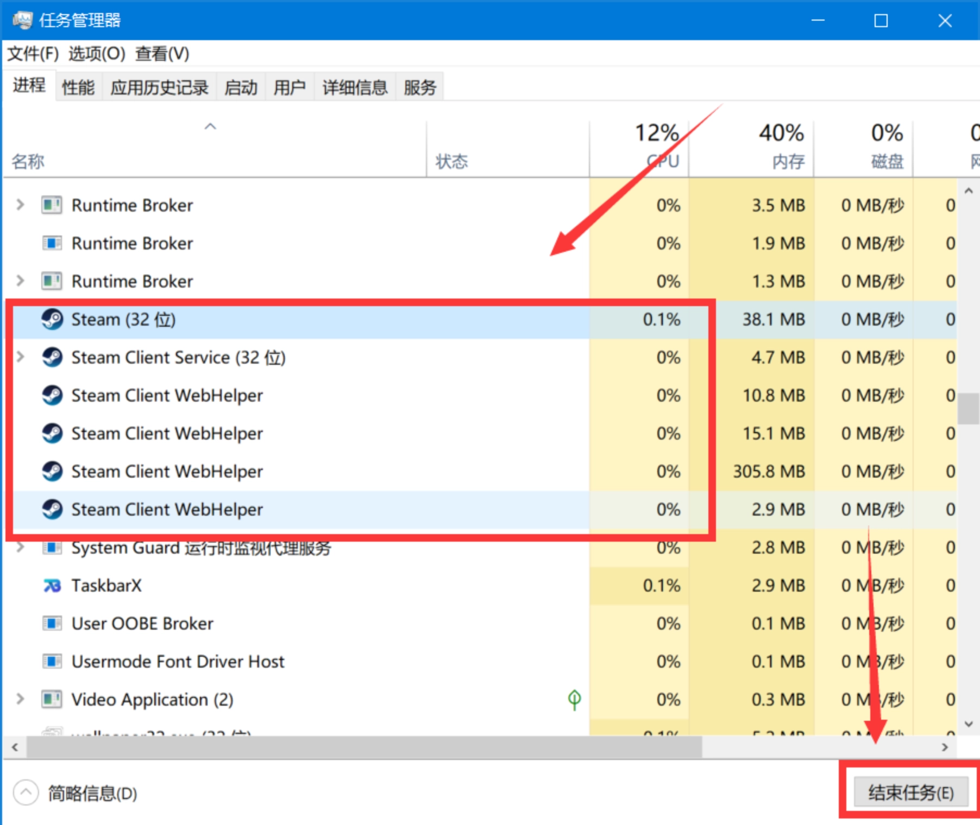The height and width of the screenshot is (825, 980).
Task: Select the 进程 tab
Action: [x=29, y=85]
